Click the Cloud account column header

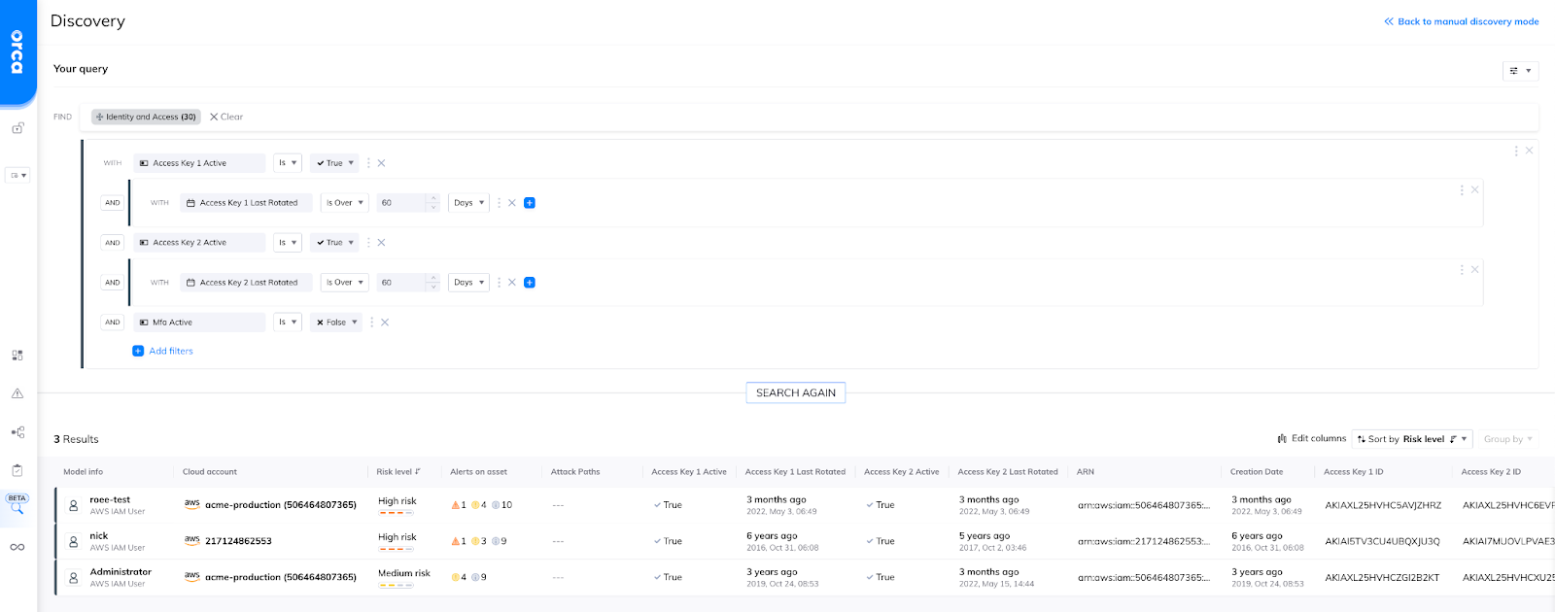pos(210,472)
